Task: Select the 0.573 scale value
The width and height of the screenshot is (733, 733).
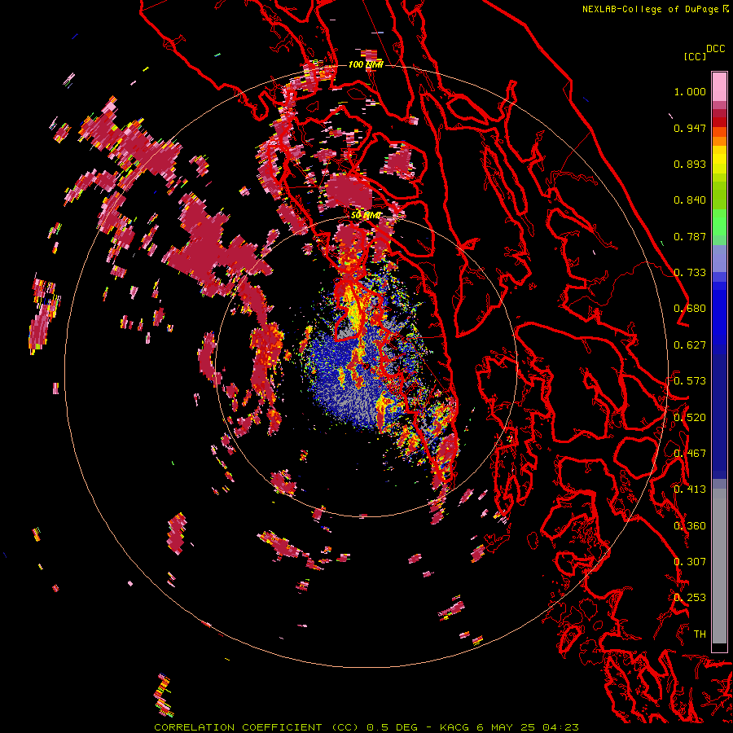Action: point(690,381)
